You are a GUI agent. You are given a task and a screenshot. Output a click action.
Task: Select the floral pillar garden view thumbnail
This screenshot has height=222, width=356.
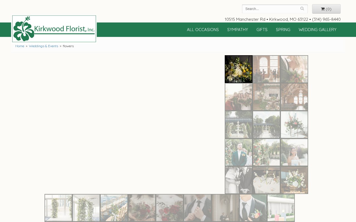click(x=266, y=152)
